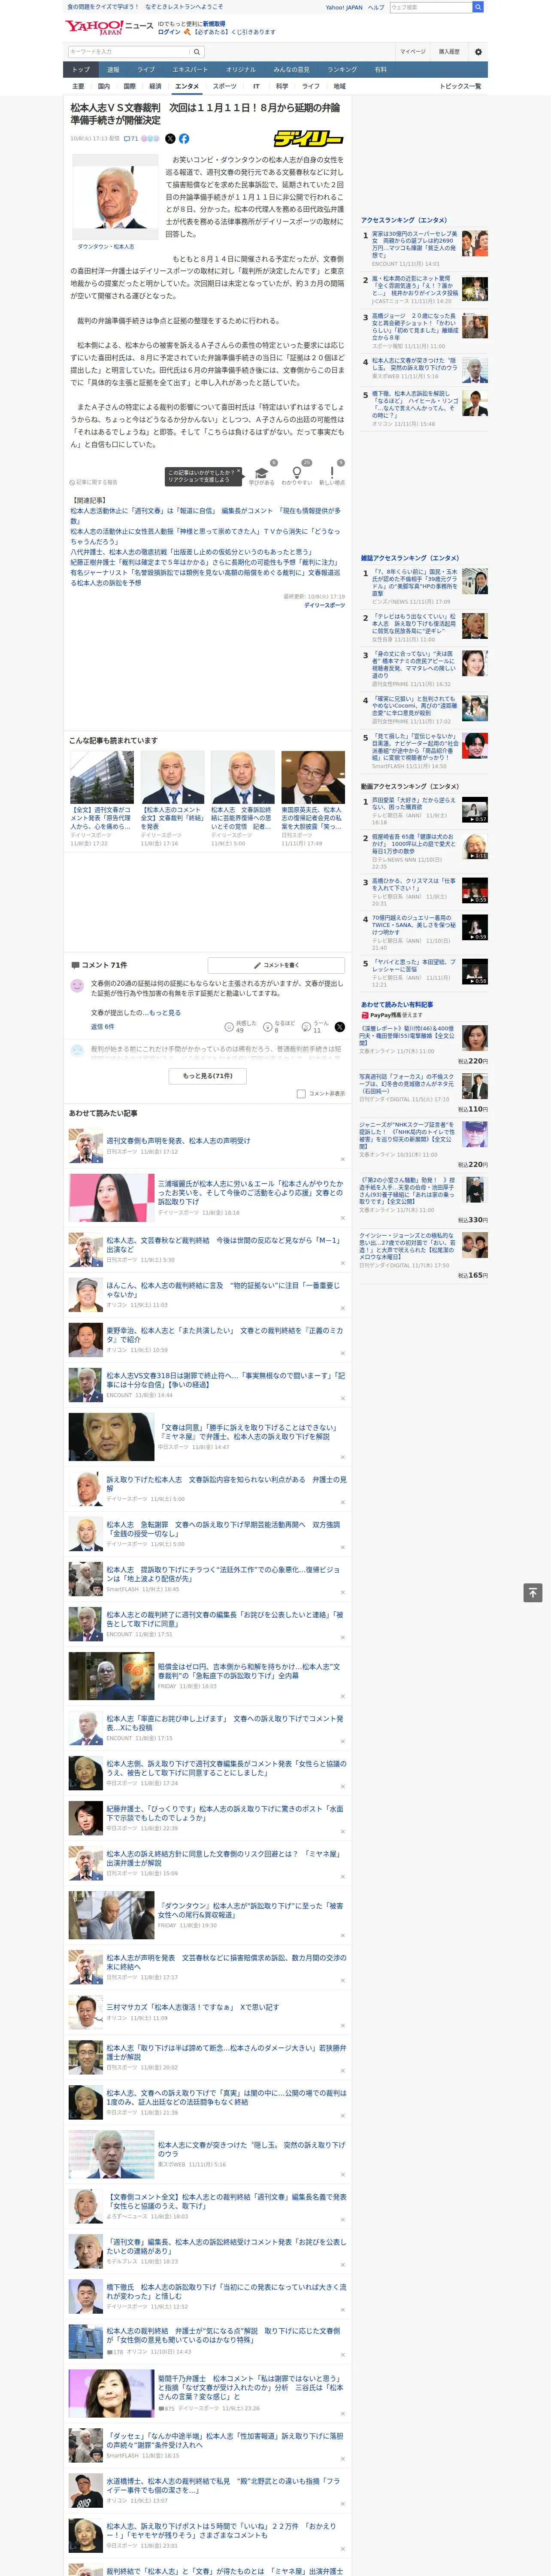
Task: Click コメントを書く button
Action: (x=277, y=965)
